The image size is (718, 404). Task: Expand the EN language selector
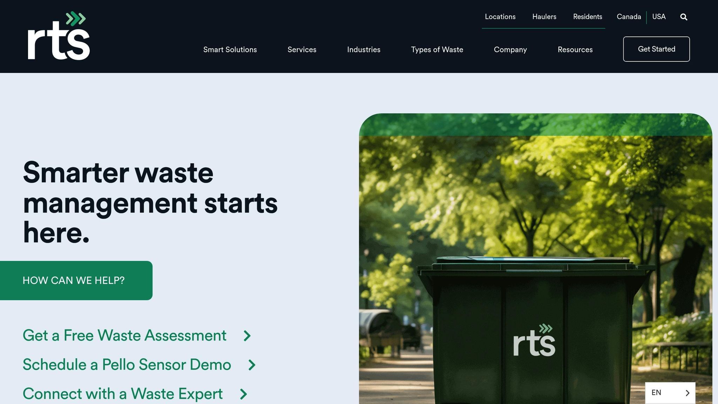tap(670, 393)
